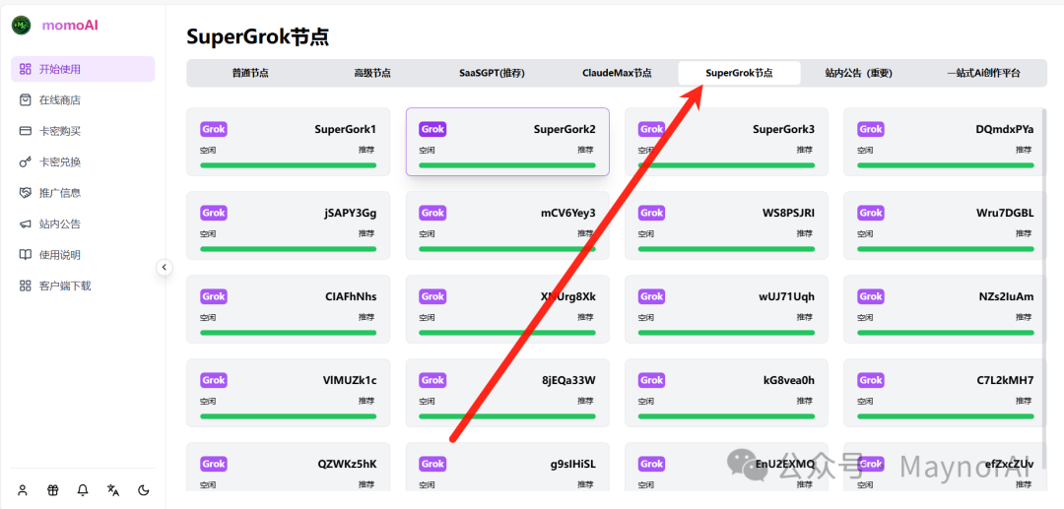Screen dimensions: 1064x509
Task: Click the 在线商店 shop bag icon
Action: click(x=25, y=100)
